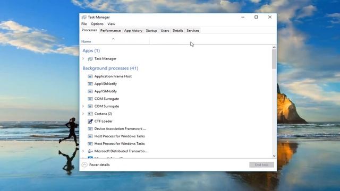The image size is (340, 191).
Task: Select the first AppVShNotify row
Action: (176, 84)
